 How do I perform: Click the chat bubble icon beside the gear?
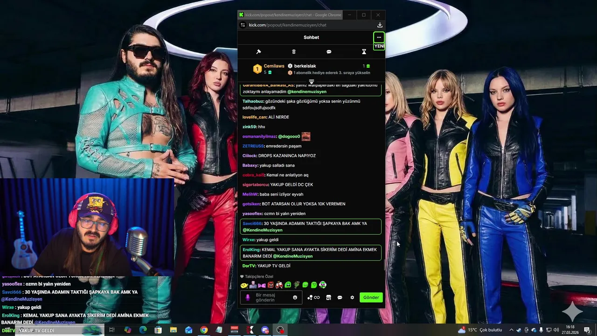tap(340, 297)
